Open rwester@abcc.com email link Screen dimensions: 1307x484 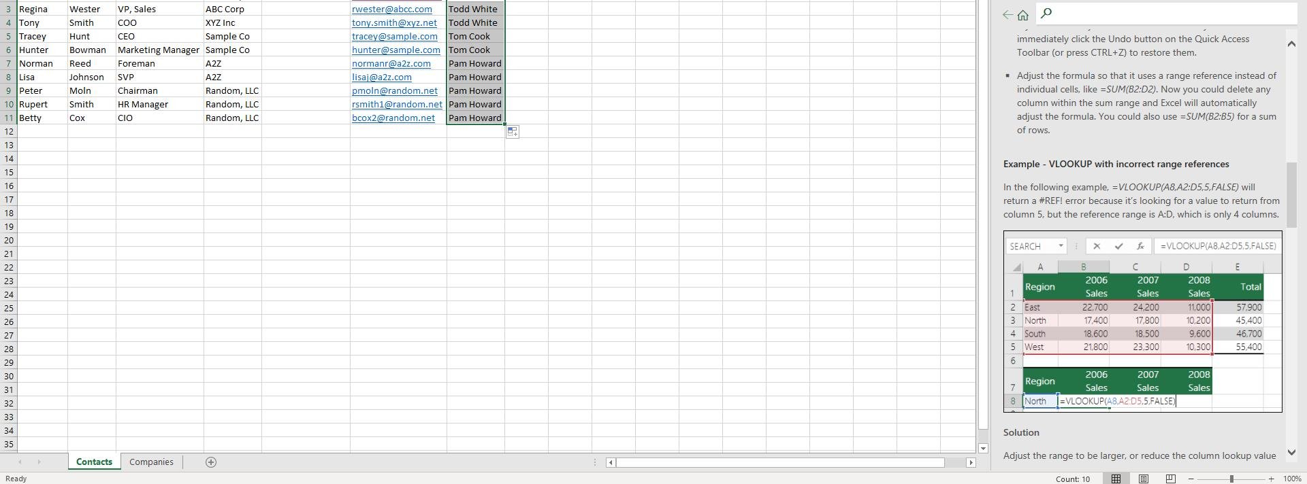point(391,9)
